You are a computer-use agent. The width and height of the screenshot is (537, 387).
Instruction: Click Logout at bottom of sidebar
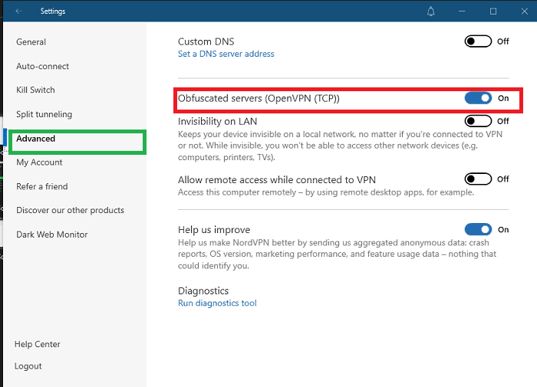tap(28, 366)
